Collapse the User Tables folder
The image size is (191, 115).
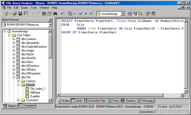pos(9,35)
